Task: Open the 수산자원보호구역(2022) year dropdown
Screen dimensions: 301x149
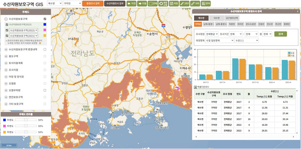Action: [x=24, y=30]
